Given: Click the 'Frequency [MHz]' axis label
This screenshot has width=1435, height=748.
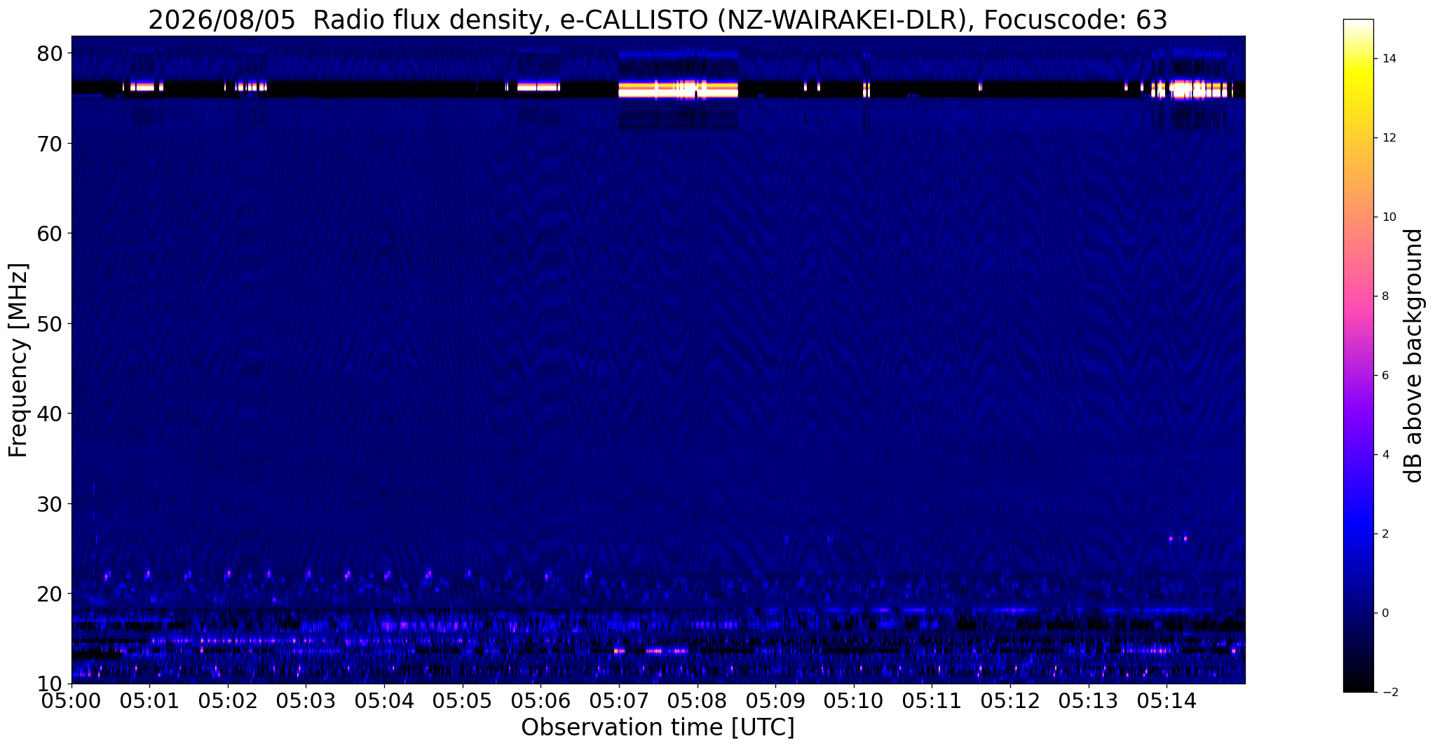Looking at the screenshot, I should coord(18,360).
